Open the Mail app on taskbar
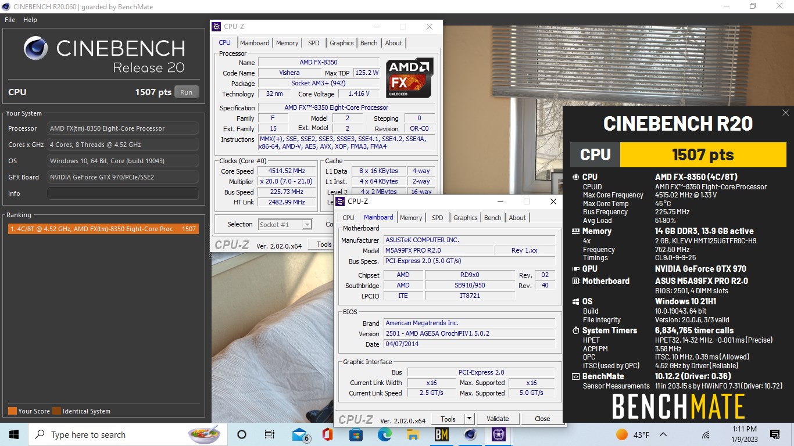Image resolution: width=794 pixels, height=446 pixels. coord(301,434)
